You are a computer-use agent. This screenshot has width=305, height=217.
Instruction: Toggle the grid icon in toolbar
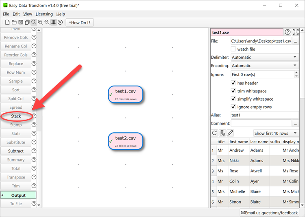click(x=53, y=23)
